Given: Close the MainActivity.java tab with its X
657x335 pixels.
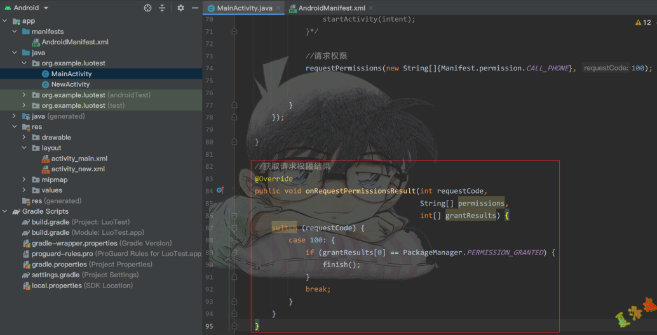Looking at the screenshot, I should point(280,8).
